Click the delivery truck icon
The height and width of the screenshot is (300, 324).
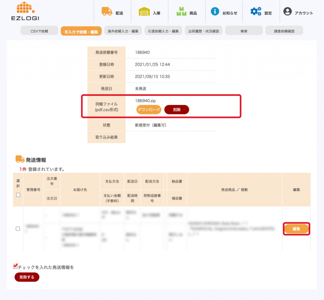[x=107, y=11]
